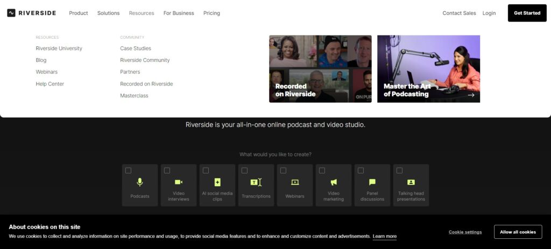Select the Webinars checkbox
The image size is (551, 249).
283,170
